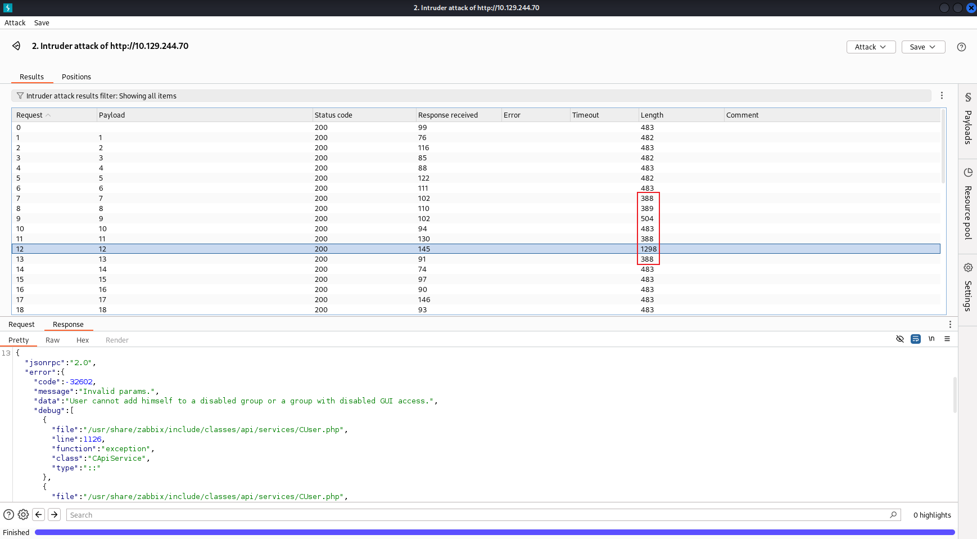Image resolution: width=977 pixels, height=539 pixels.
Task: Click the back arrow icon beside attack title
Action: pos(16,46)
